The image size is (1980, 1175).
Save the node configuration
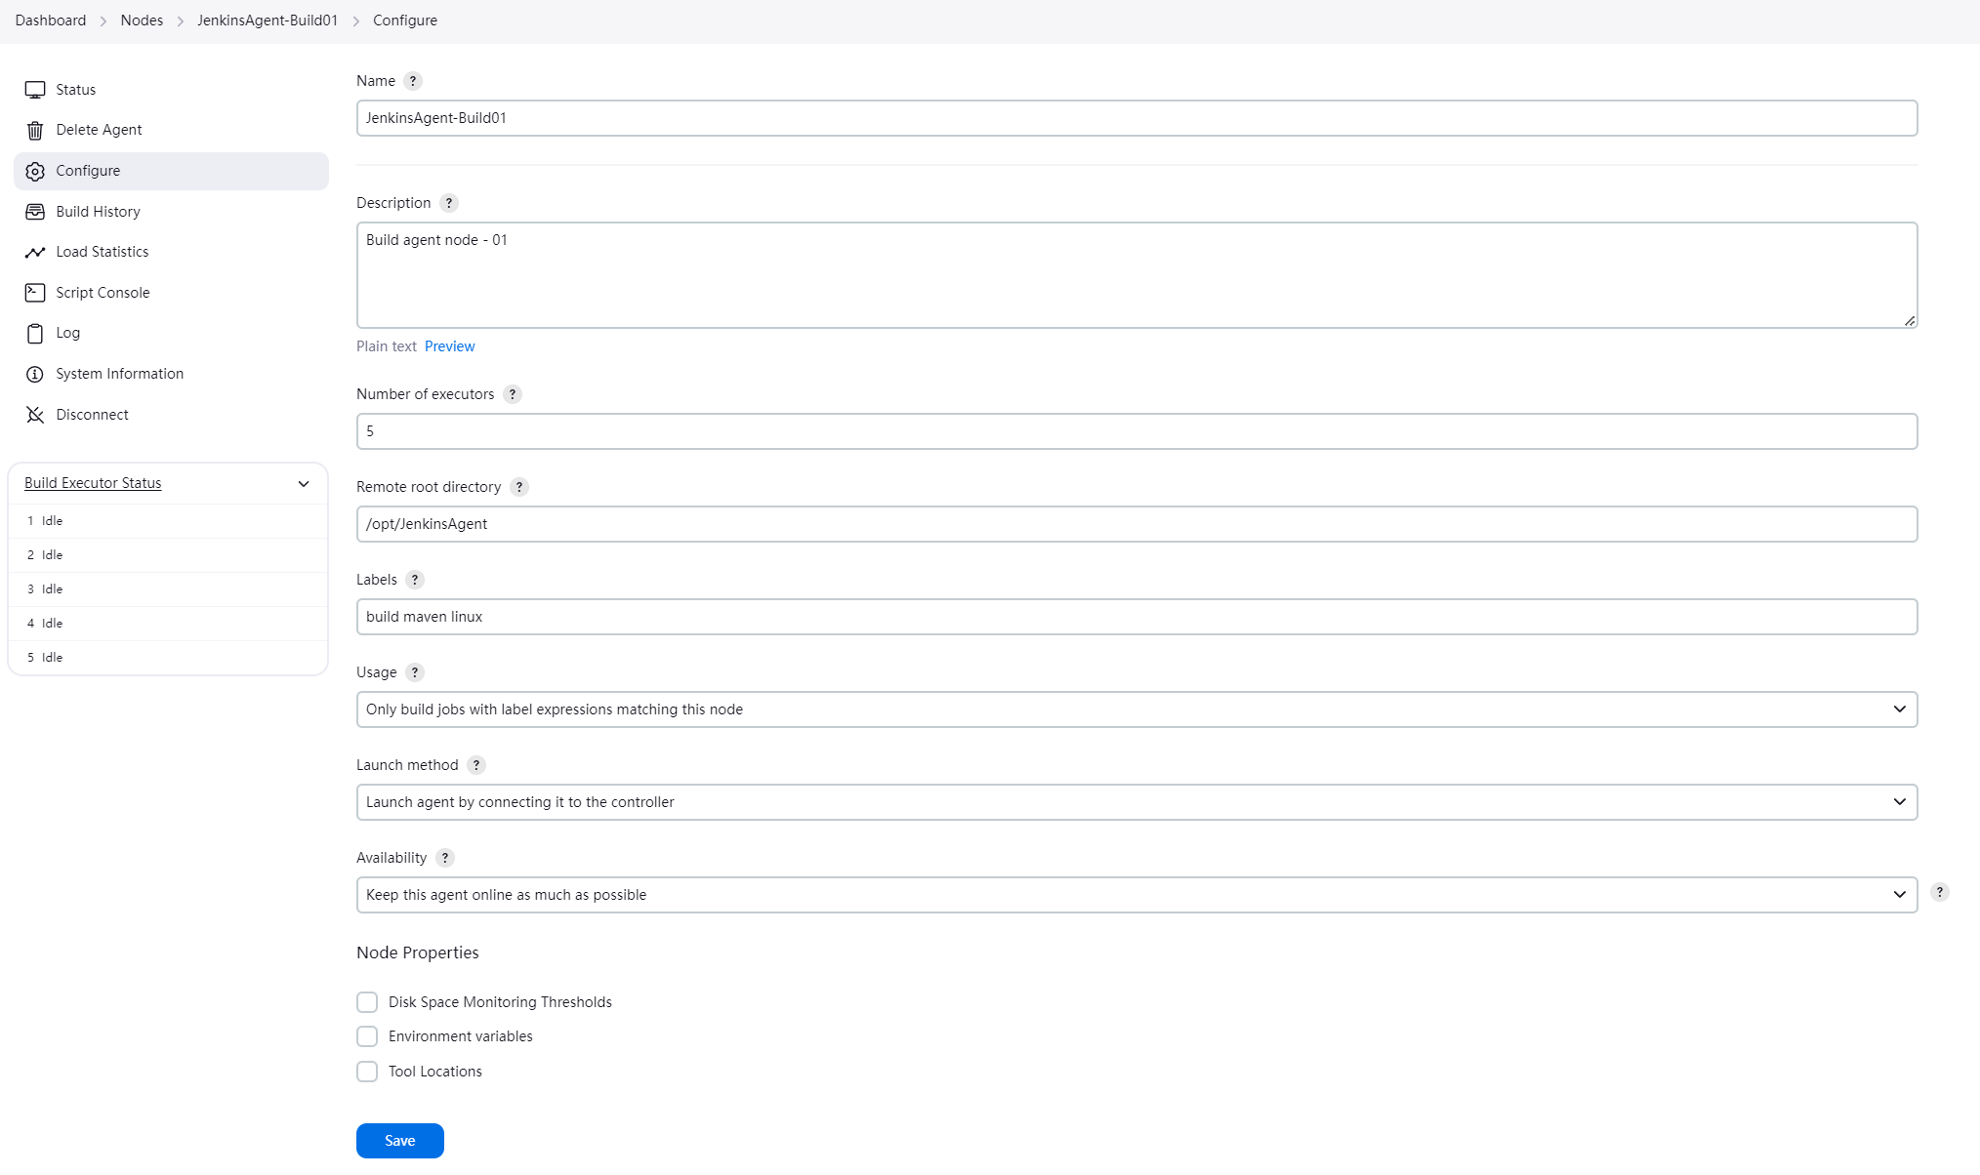click(399, 1140)
